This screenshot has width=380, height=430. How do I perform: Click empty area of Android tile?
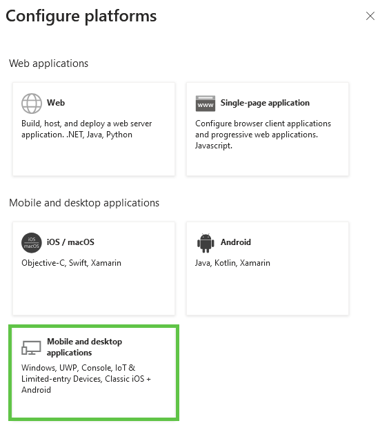pos(268,292)
